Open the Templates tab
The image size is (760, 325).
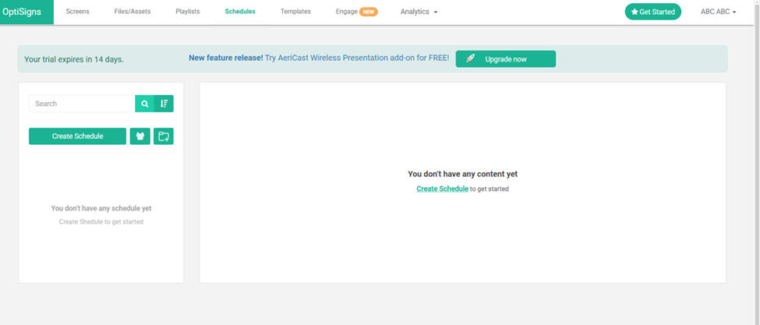click(x=295, y=12)
